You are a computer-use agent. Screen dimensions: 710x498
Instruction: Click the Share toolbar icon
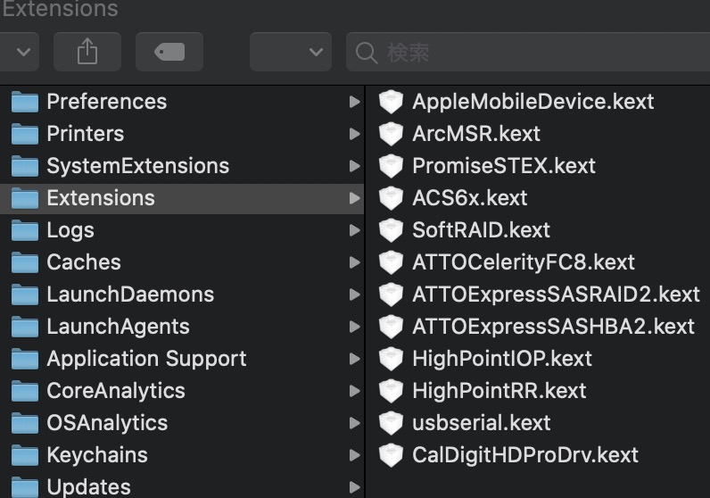87,52
